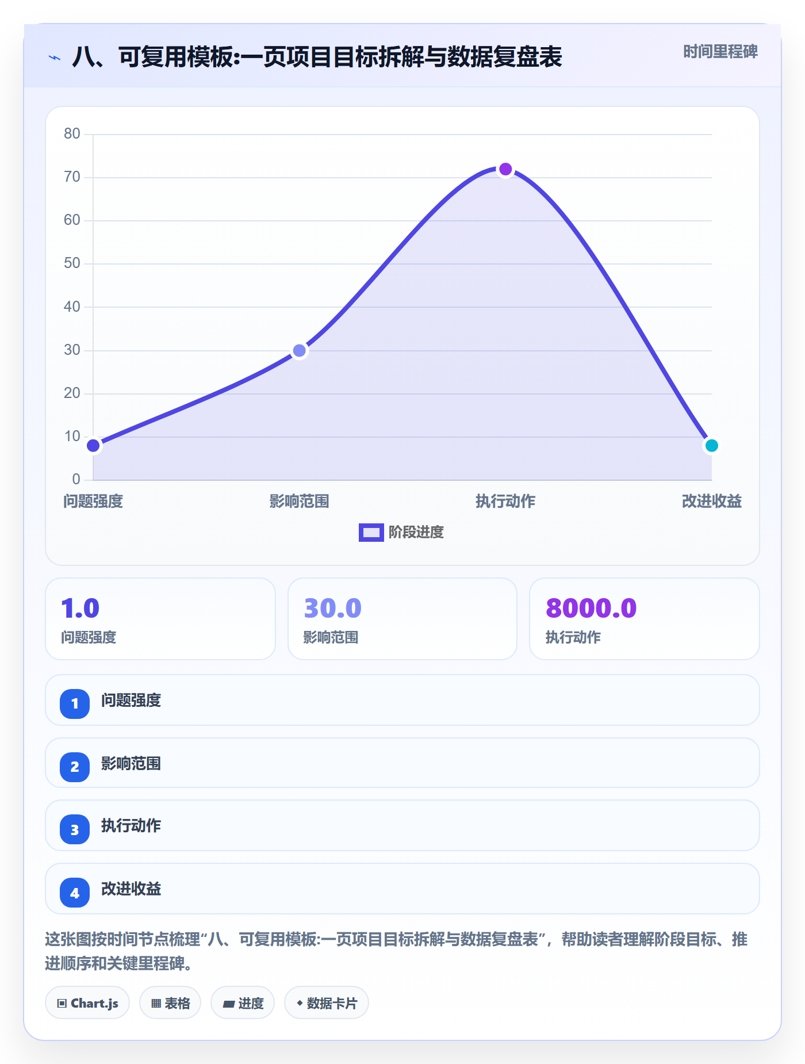This screenshot has width=805, height=1064.
Task: Click the 表格 tag chip
Action: (x=170, y=1003)
